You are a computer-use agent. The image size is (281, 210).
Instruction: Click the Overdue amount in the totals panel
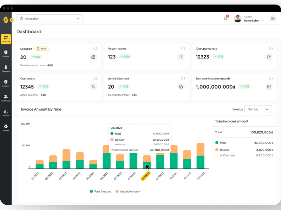pos(265,155)
